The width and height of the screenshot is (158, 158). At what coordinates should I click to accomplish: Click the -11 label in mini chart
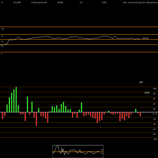102,154
